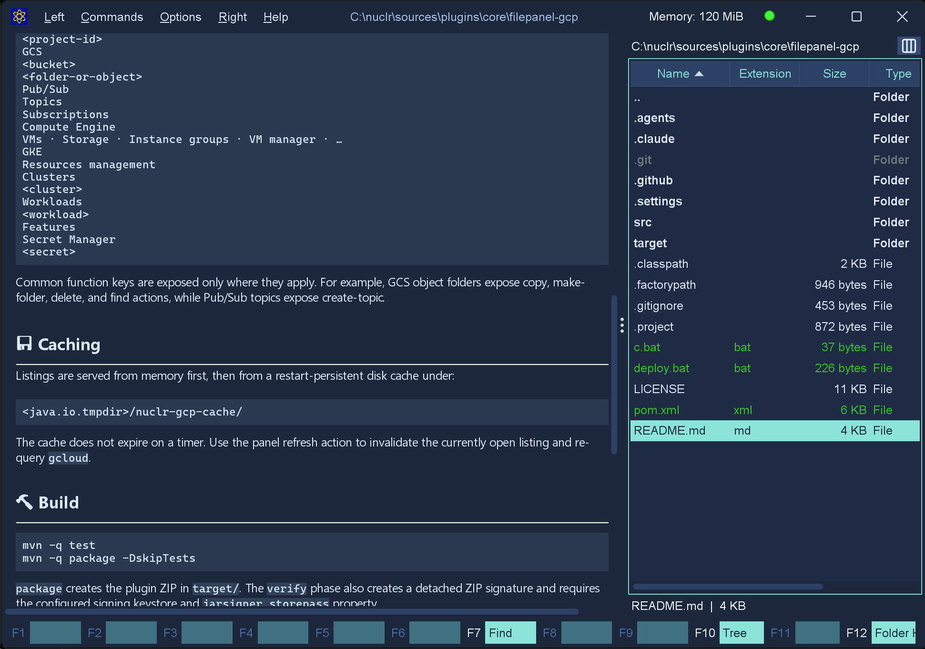The width and height of the screenshot is (925, 649).
Task: Select the .git folder
Action: click(x=775, y=160)
